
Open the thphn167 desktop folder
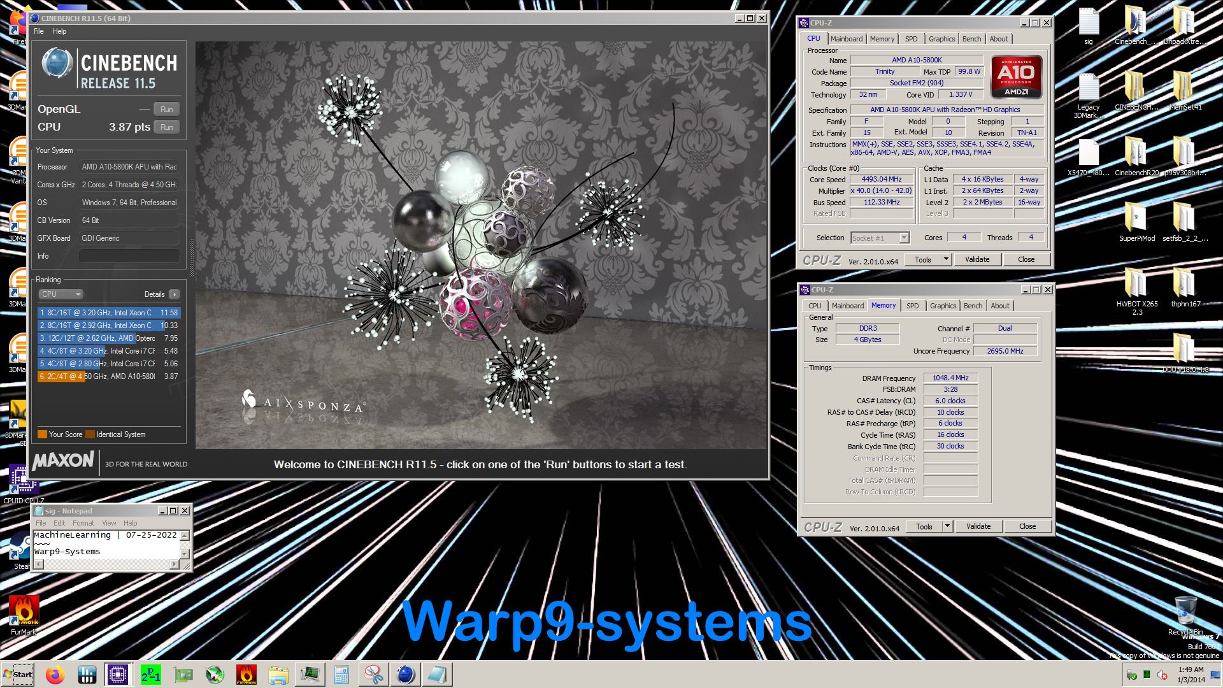1185,287
